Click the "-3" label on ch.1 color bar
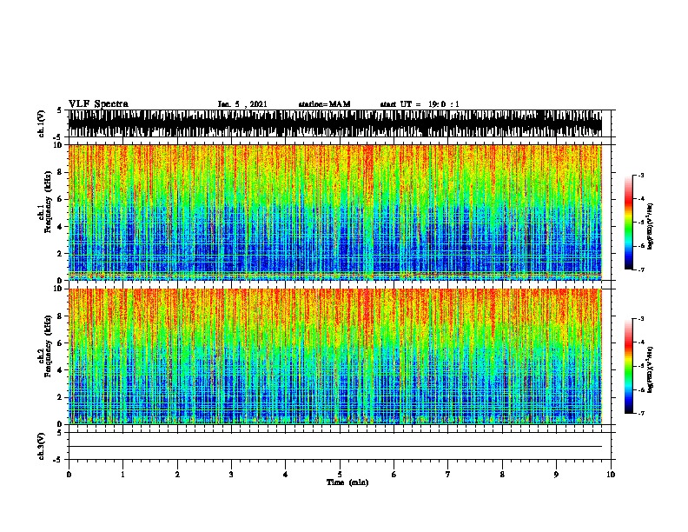Viewport: 688px width, 532px height. [640, 175]
